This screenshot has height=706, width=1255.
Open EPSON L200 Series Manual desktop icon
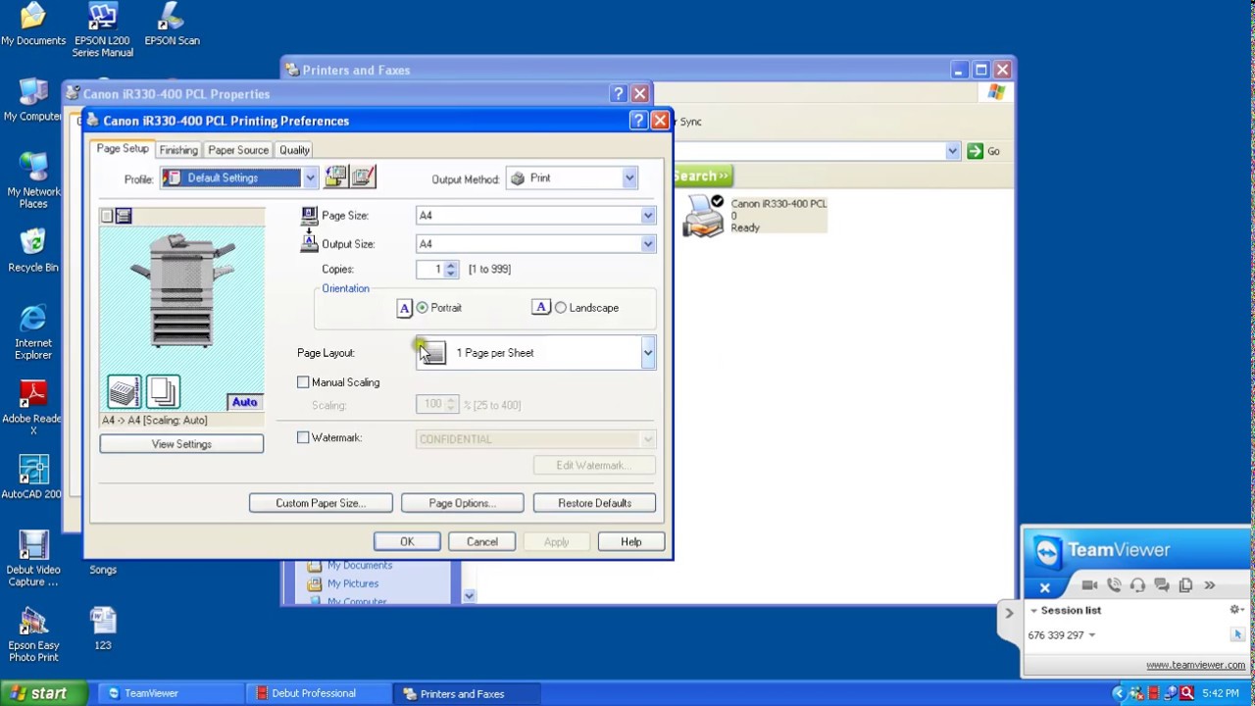[x=102, y=31]
